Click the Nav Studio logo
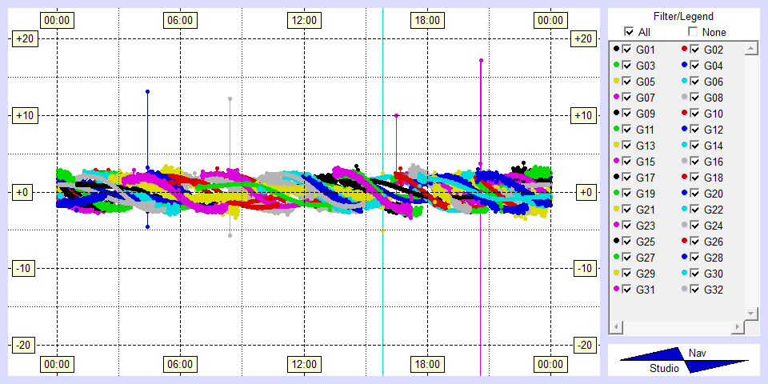 click(x=684, y=361)
